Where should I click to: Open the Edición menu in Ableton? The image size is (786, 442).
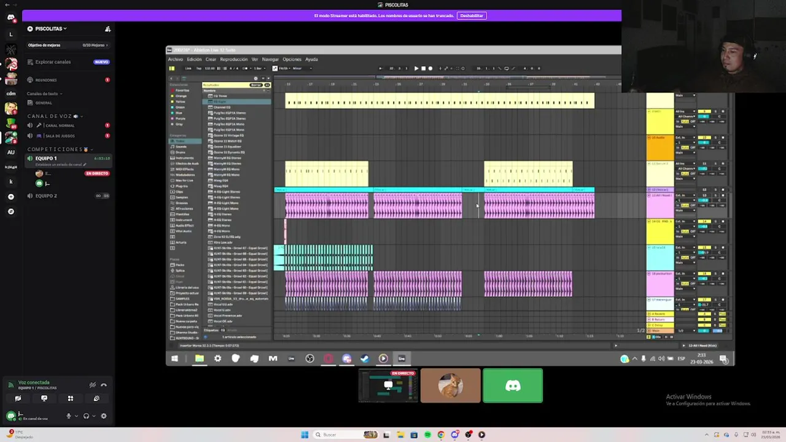[194, 60]
